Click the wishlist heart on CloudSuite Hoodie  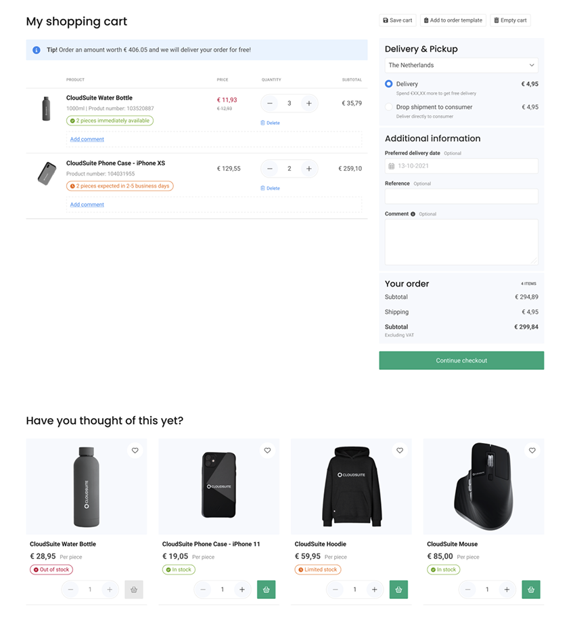pos(400,451)
